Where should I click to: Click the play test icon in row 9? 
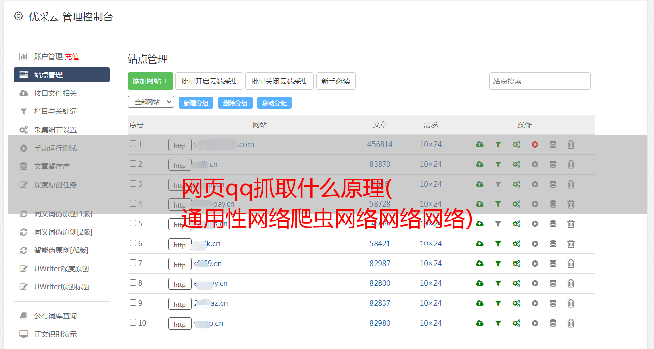[535, 303]
